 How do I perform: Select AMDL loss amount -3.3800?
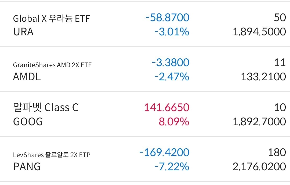[170, 63]
